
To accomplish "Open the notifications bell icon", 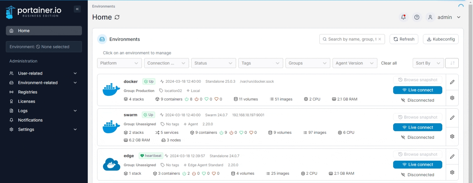I will [403, 17].
